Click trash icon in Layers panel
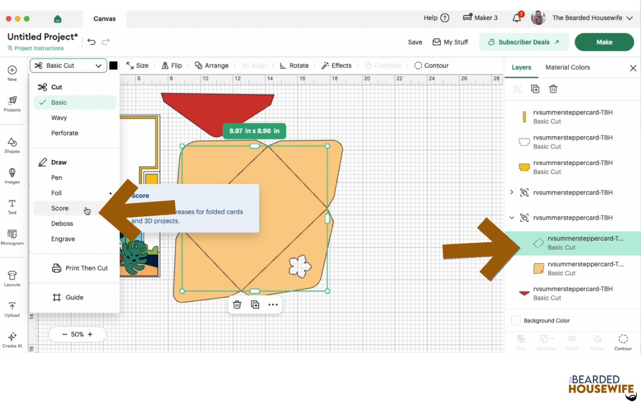 click(553, 89)
